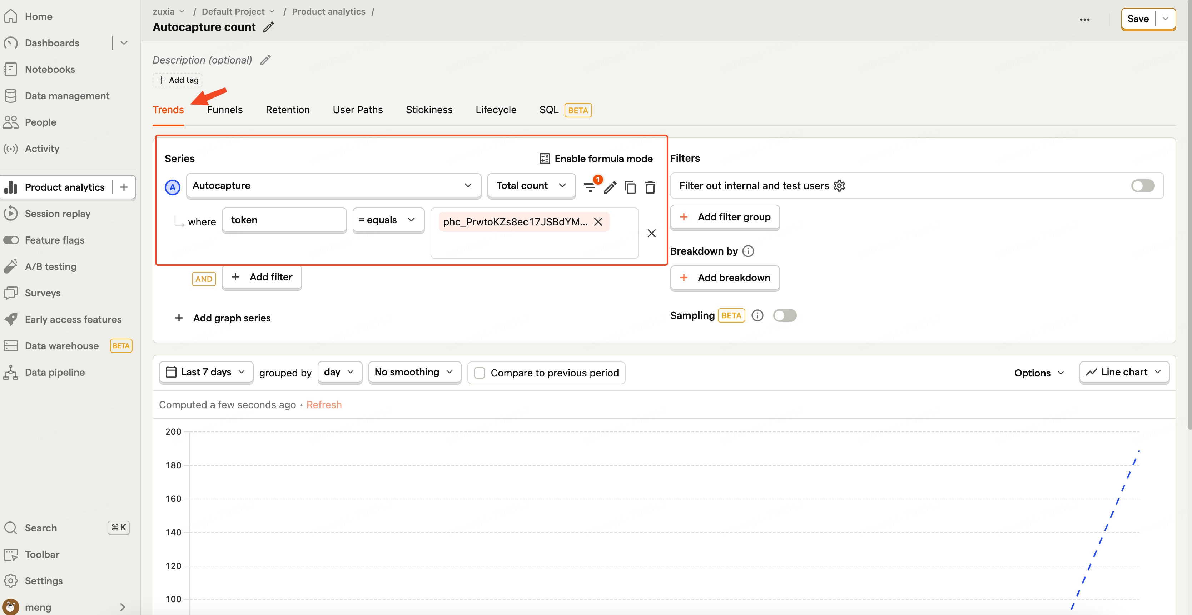Remove the phc_ token value chip
Image resolution: width=1192 pixels, height=615 pixels.
pyautogui.click(x=598, y=221)
